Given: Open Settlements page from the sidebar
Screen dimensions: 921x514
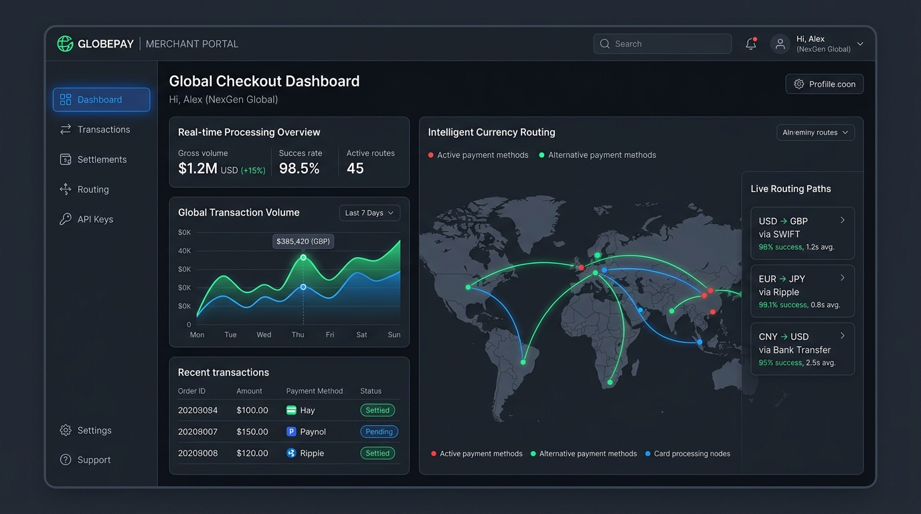Looking at the screenshot, I should point(101,159).
